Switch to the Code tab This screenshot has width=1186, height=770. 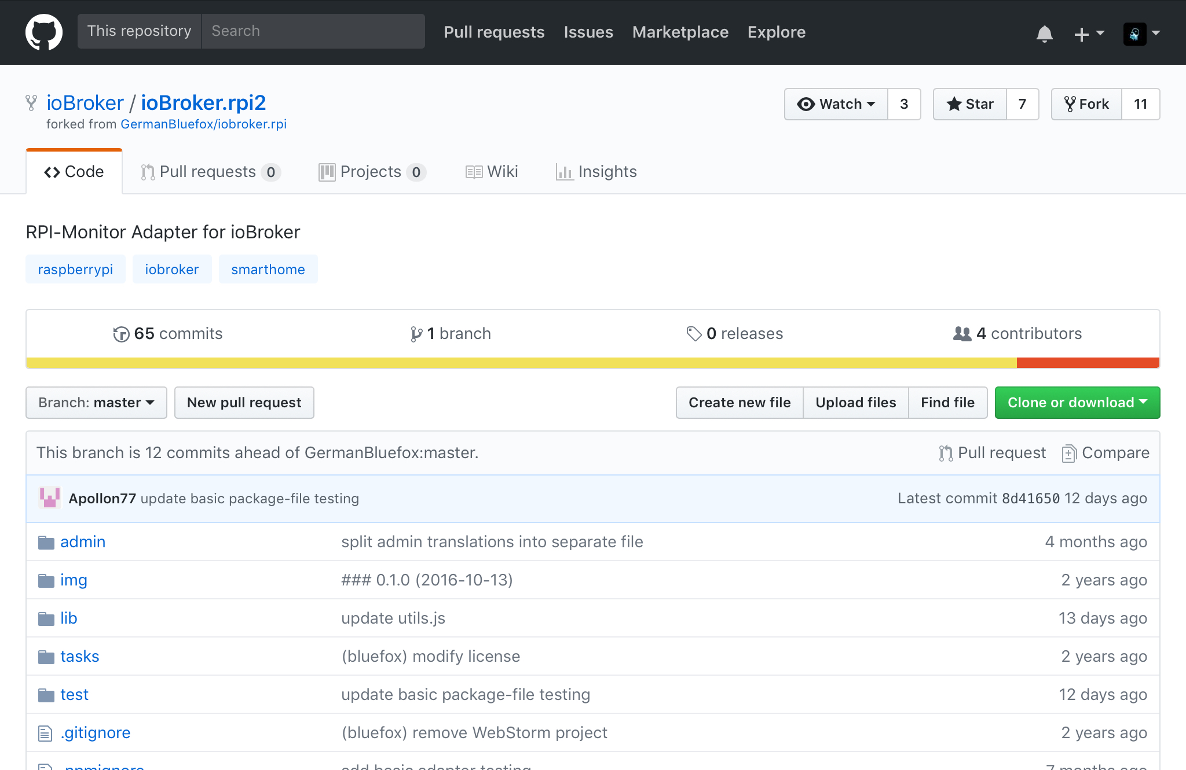tap(74, 172)
